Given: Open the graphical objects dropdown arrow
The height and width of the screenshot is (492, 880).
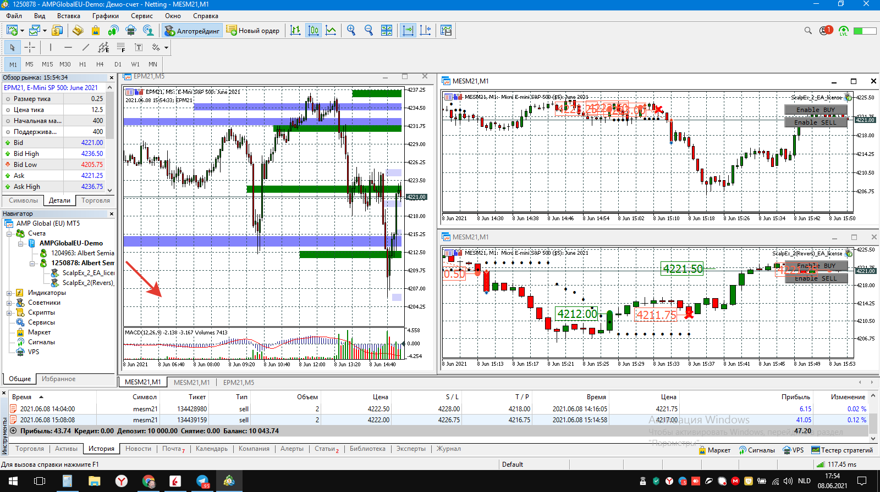Looking at the screenshot, I should coord(166,48).
